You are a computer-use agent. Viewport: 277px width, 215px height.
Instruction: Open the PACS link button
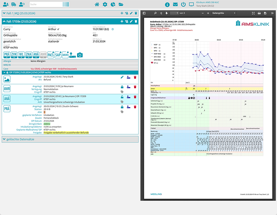[51, 55]
